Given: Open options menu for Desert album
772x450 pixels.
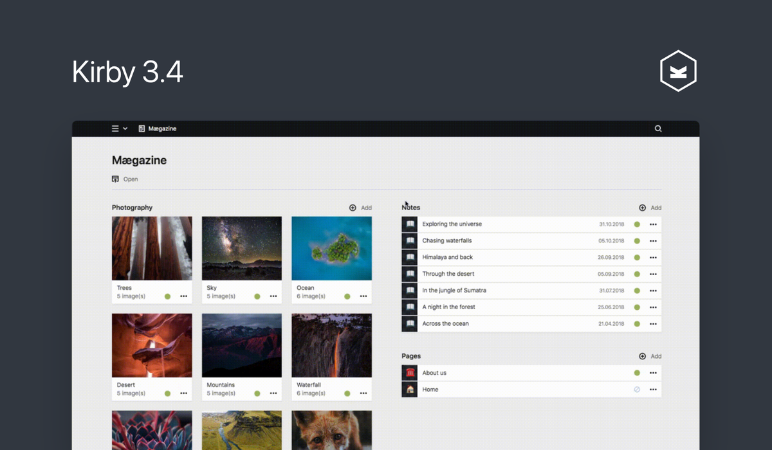Looking at the screenshot, I should [183, 393].
